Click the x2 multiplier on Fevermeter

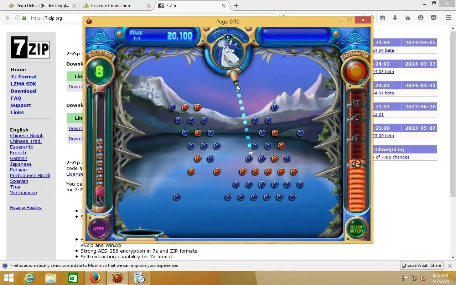pyautogui.click(x=356, y=164)
